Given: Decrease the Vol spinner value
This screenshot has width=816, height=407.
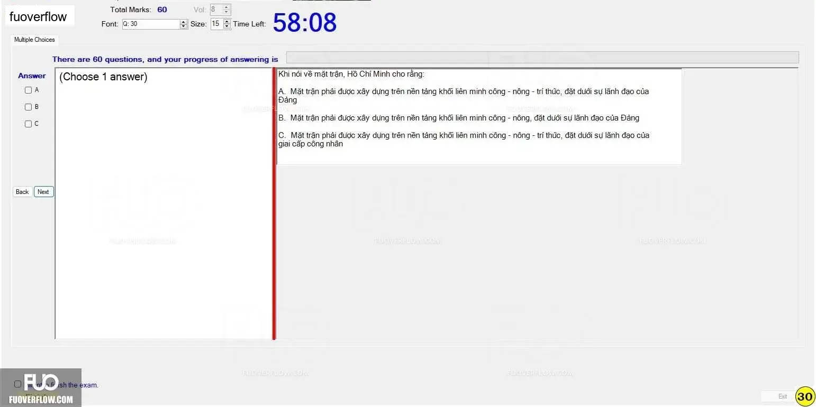Looking at the screenshot, I should coord(227,12).
